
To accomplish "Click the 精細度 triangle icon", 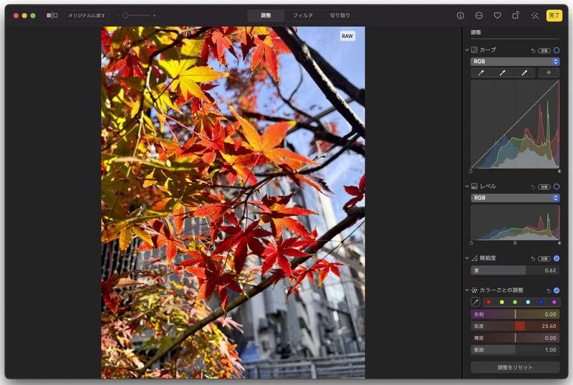I will tap(474, 258).
